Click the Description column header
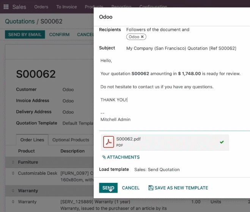Screen dimensions: 250x212 [x=72, y=151]
